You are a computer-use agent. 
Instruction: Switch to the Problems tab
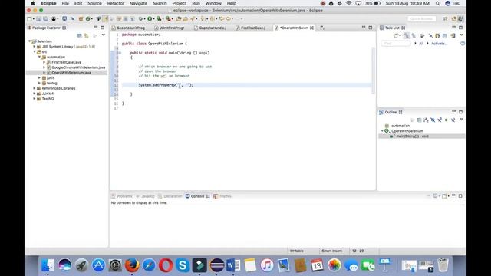point(122,196)
